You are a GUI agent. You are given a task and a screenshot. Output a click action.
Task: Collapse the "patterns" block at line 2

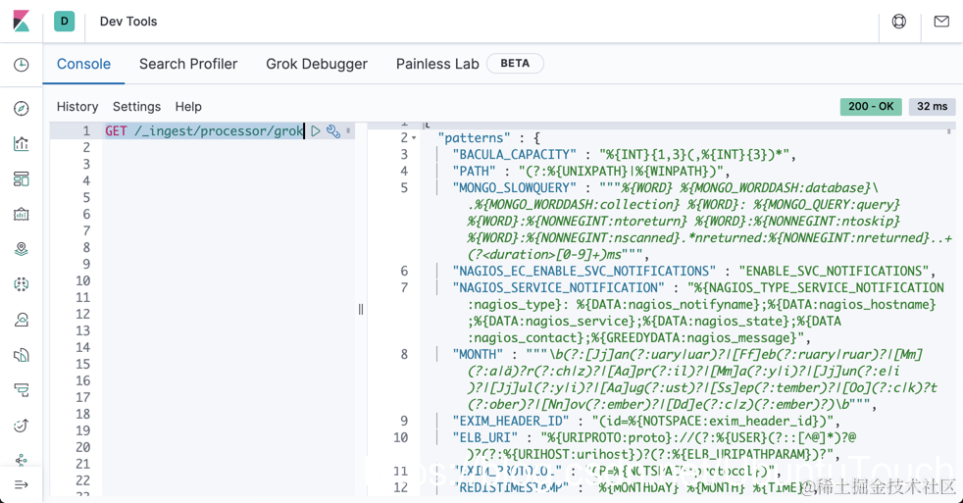(x=414, y=138)
